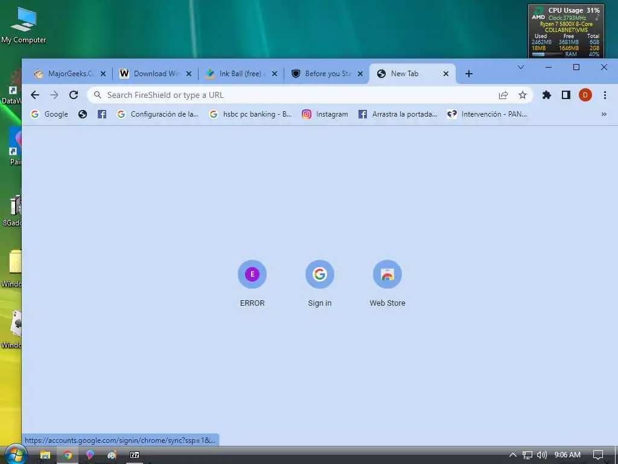618x464 pixels.
Task: Open the balloon app taskbar icon
Action: [x=90, y=455]
